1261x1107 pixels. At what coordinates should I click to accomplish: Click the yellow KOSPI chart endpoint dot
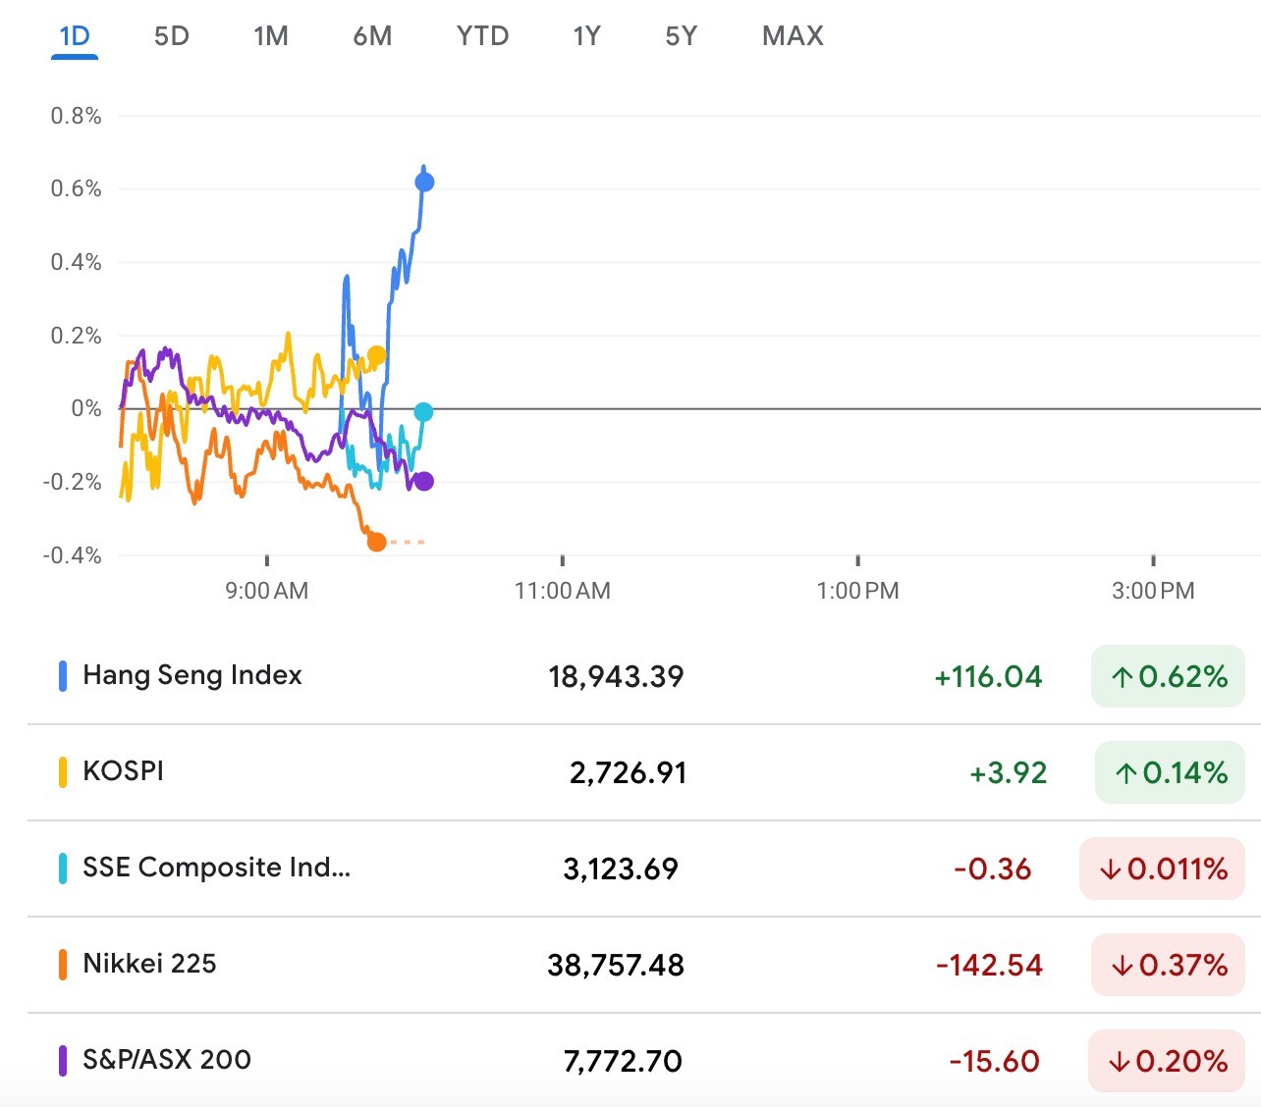[x=376, y=355]
